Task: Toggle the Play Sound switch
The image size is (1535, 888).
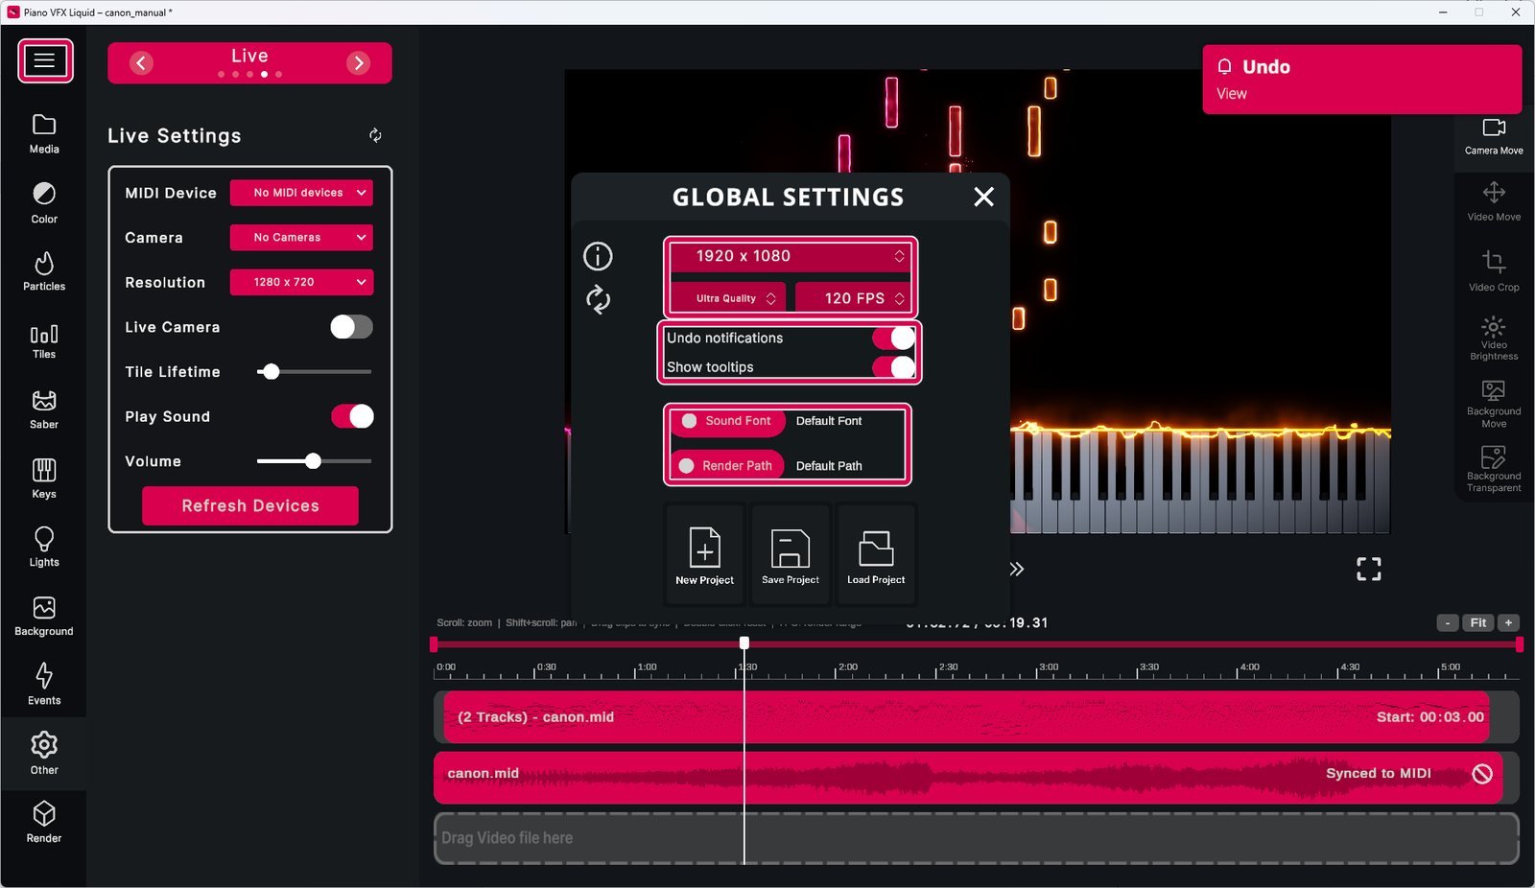Action: [352, 416]
